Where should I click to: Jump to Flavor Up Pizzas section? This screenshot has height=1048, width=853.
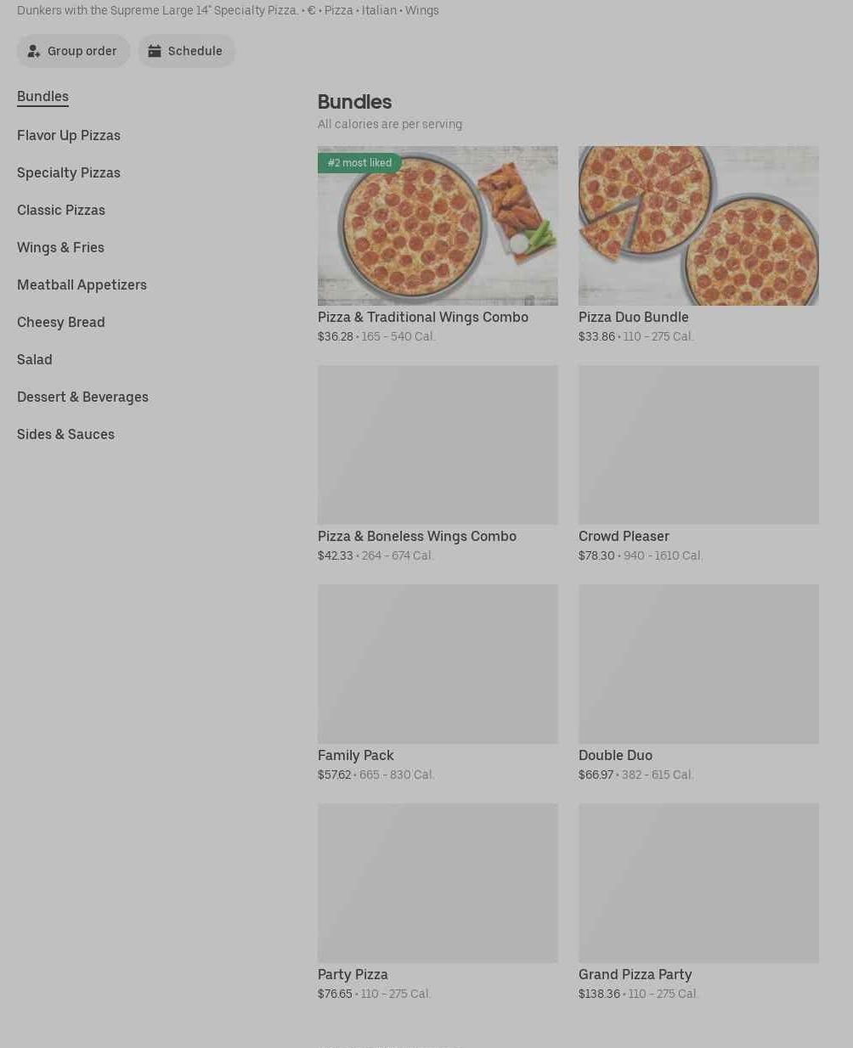69,135
